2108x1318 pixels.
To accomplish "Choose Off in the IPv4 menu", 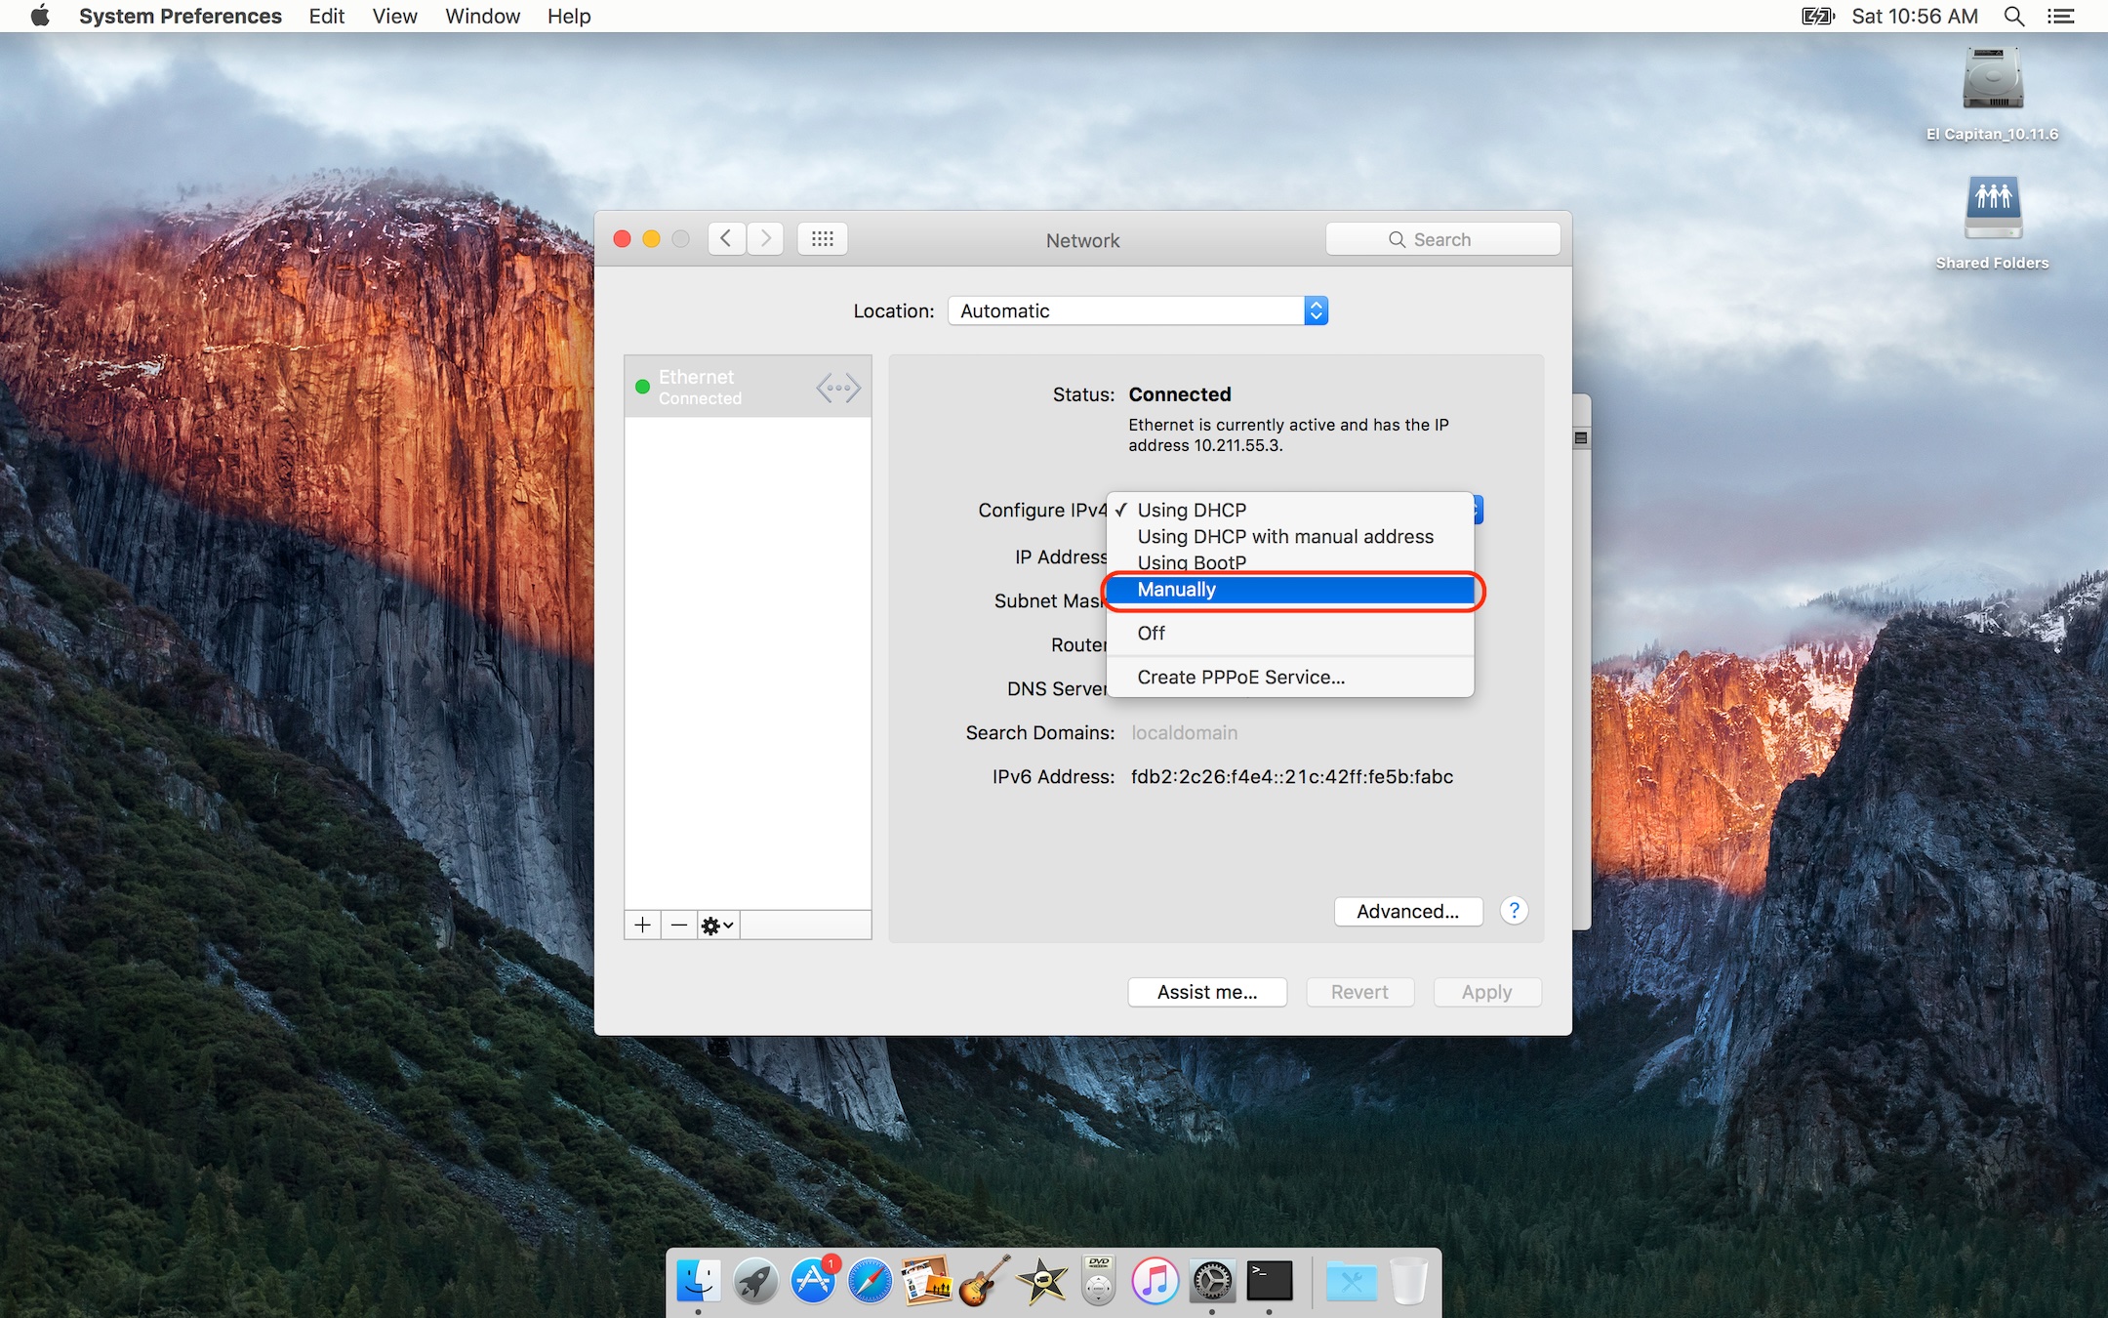I will (x=1290, y=633).
